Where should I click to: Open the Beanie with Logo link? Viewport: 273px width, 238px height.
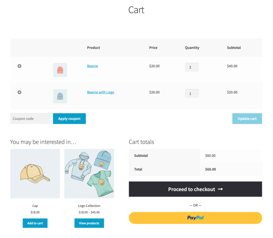point(101,92)
